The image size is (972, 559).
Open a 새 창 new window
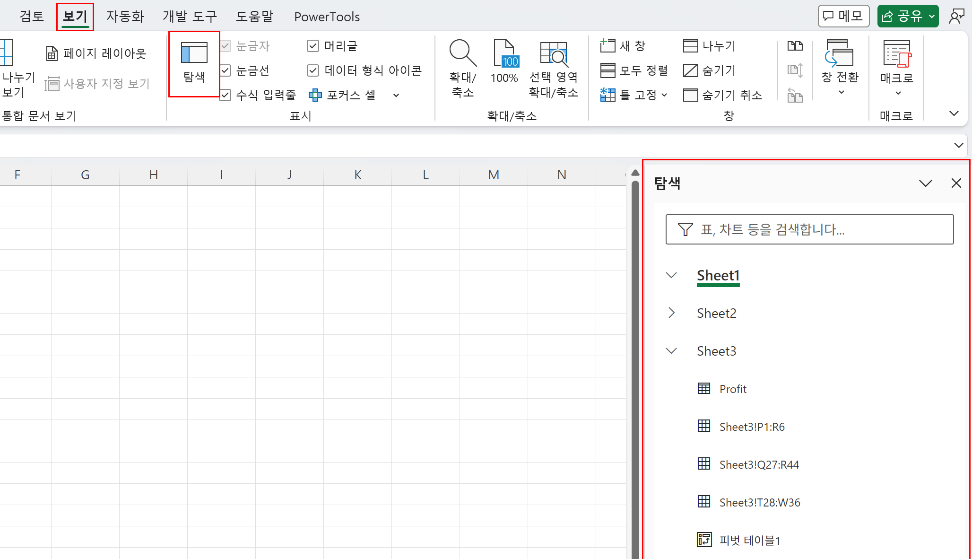623,46
